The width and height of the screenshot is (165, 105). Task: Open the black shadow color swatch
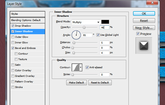[x=105, y=22]
